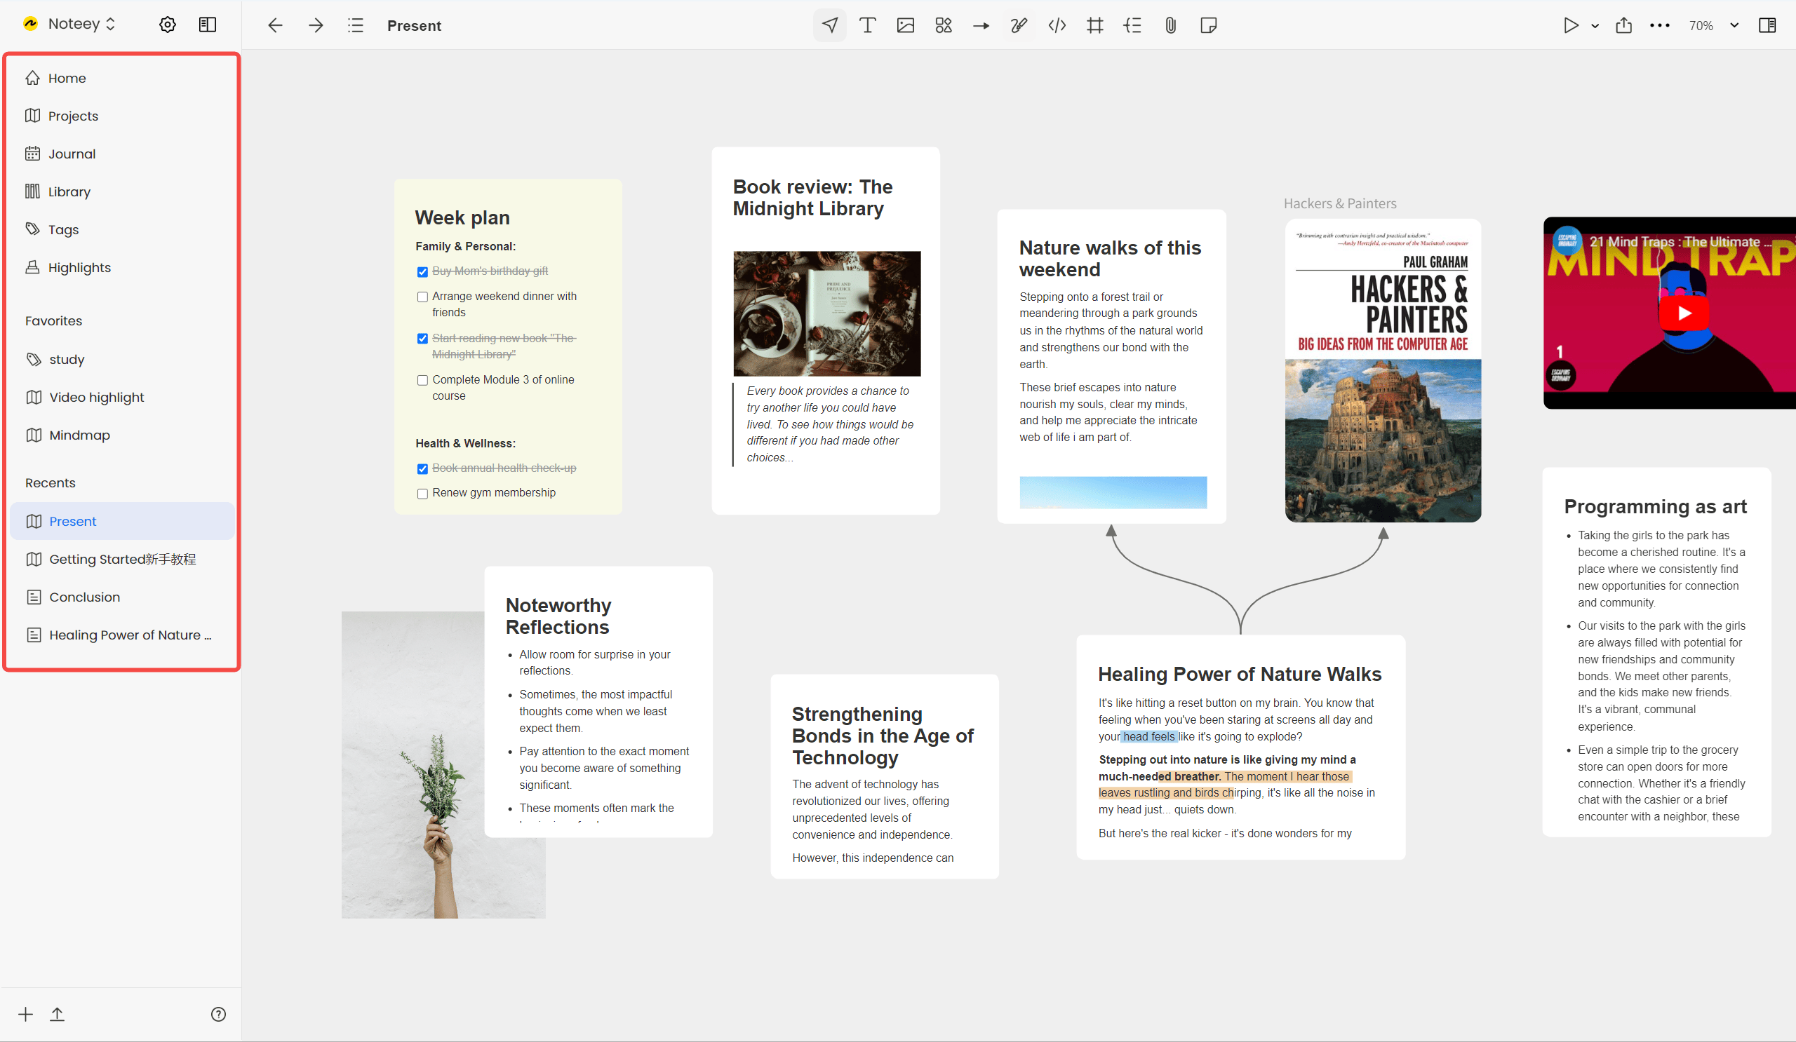Start presentation with play icon
Screen dimensions: 1796x1042
point(1571,26)
